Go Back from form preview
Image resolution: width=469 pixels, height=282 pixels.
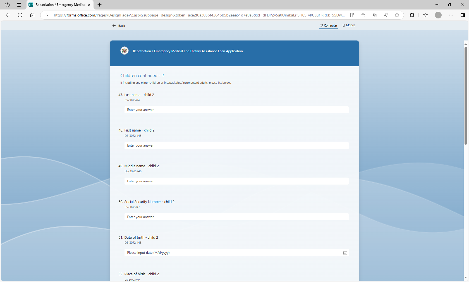coord(119,26)
